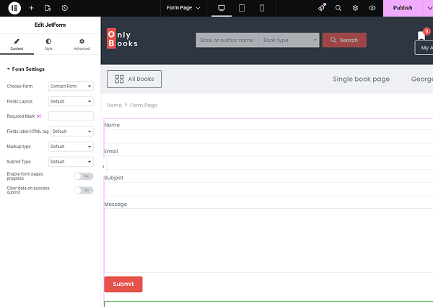This screenshot has width=433, height=307.
Task: Open the Form Page document dropdown
Action: [x=183, y=8]
